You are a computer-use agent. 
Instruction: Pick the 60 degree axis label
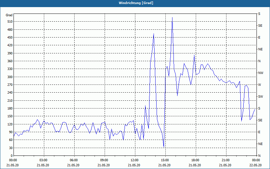pos(11,140)
